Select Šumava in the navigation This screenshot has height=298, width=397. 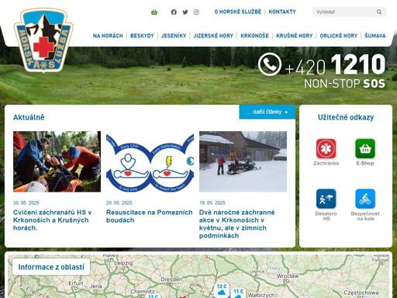(x=375, y=36)
